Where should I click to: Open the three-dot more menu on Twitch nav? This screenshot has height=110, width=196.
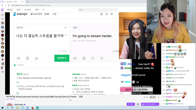pyautogui.click(x=43, y=10)
